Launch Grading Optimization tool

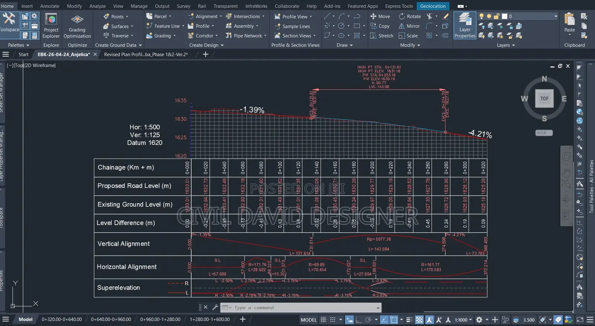[x=77, y=26]
